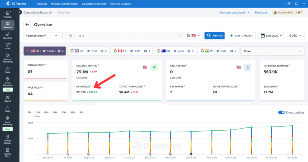Viewport: 308px width, 162px height.
Task: Click the US flag icon in Organic Traffic card
Action: pyautogui.click(x=145, y=67)
